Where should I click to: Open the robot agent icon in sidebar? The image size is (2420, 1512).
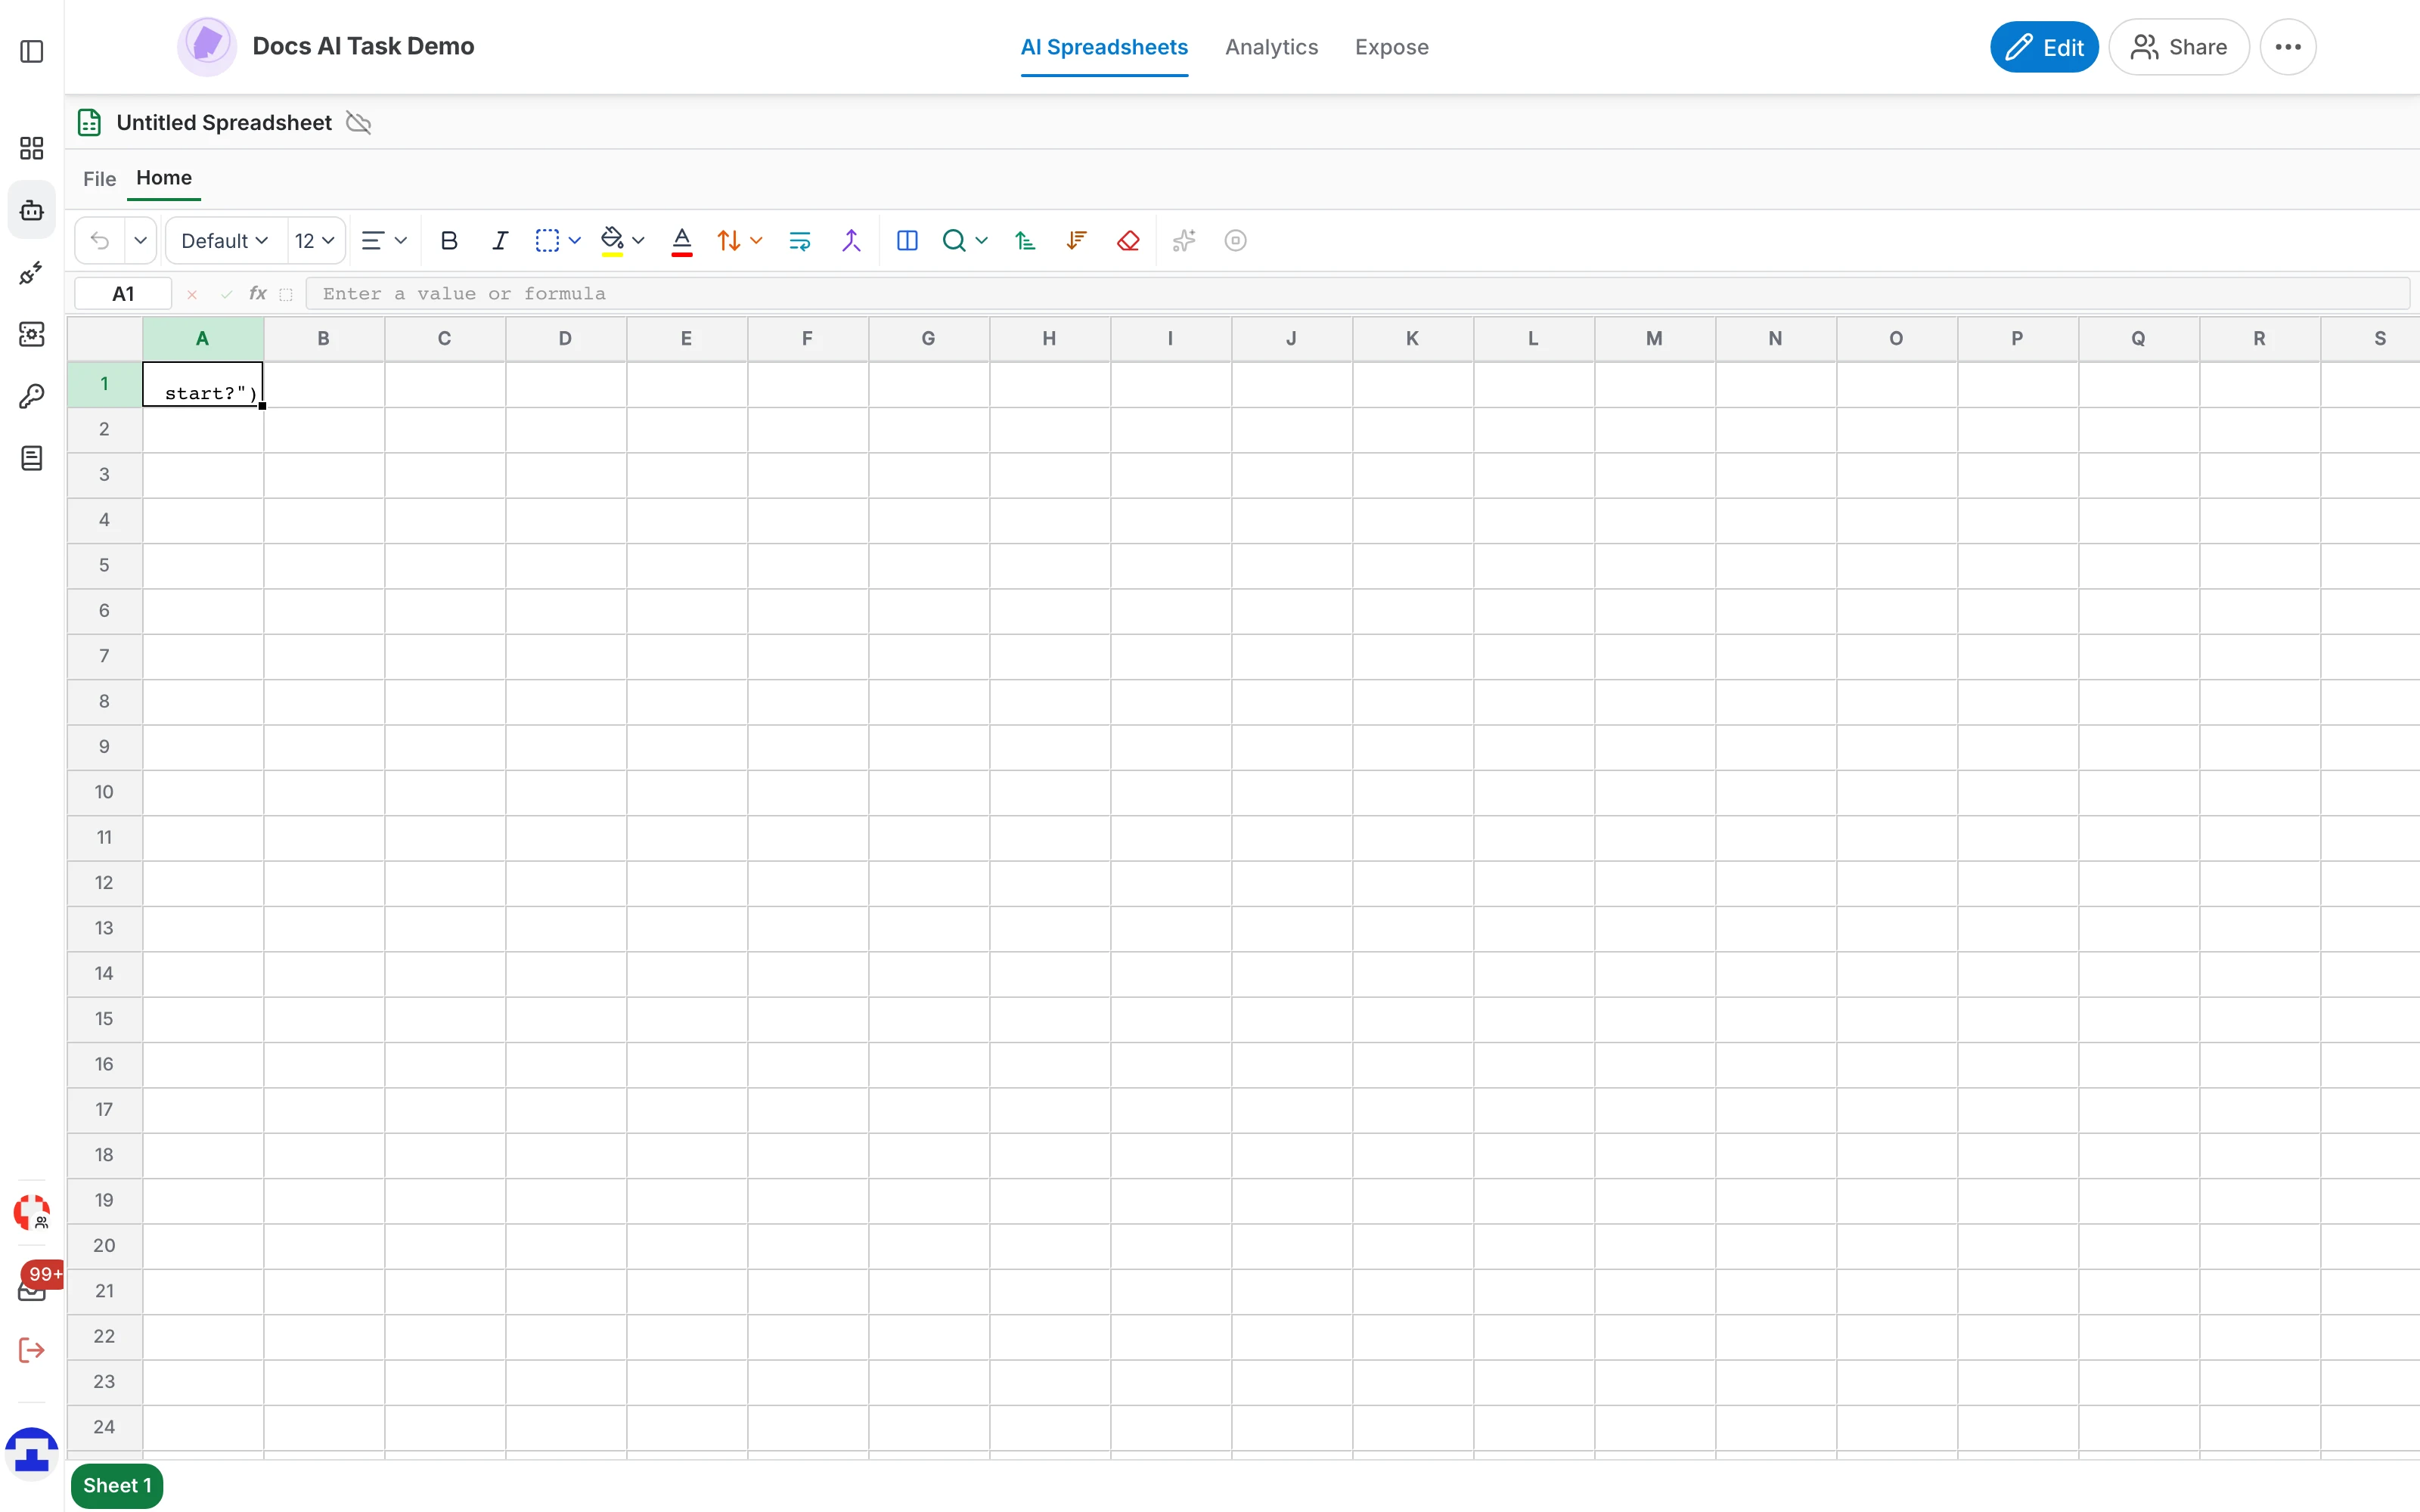point(32,210)
